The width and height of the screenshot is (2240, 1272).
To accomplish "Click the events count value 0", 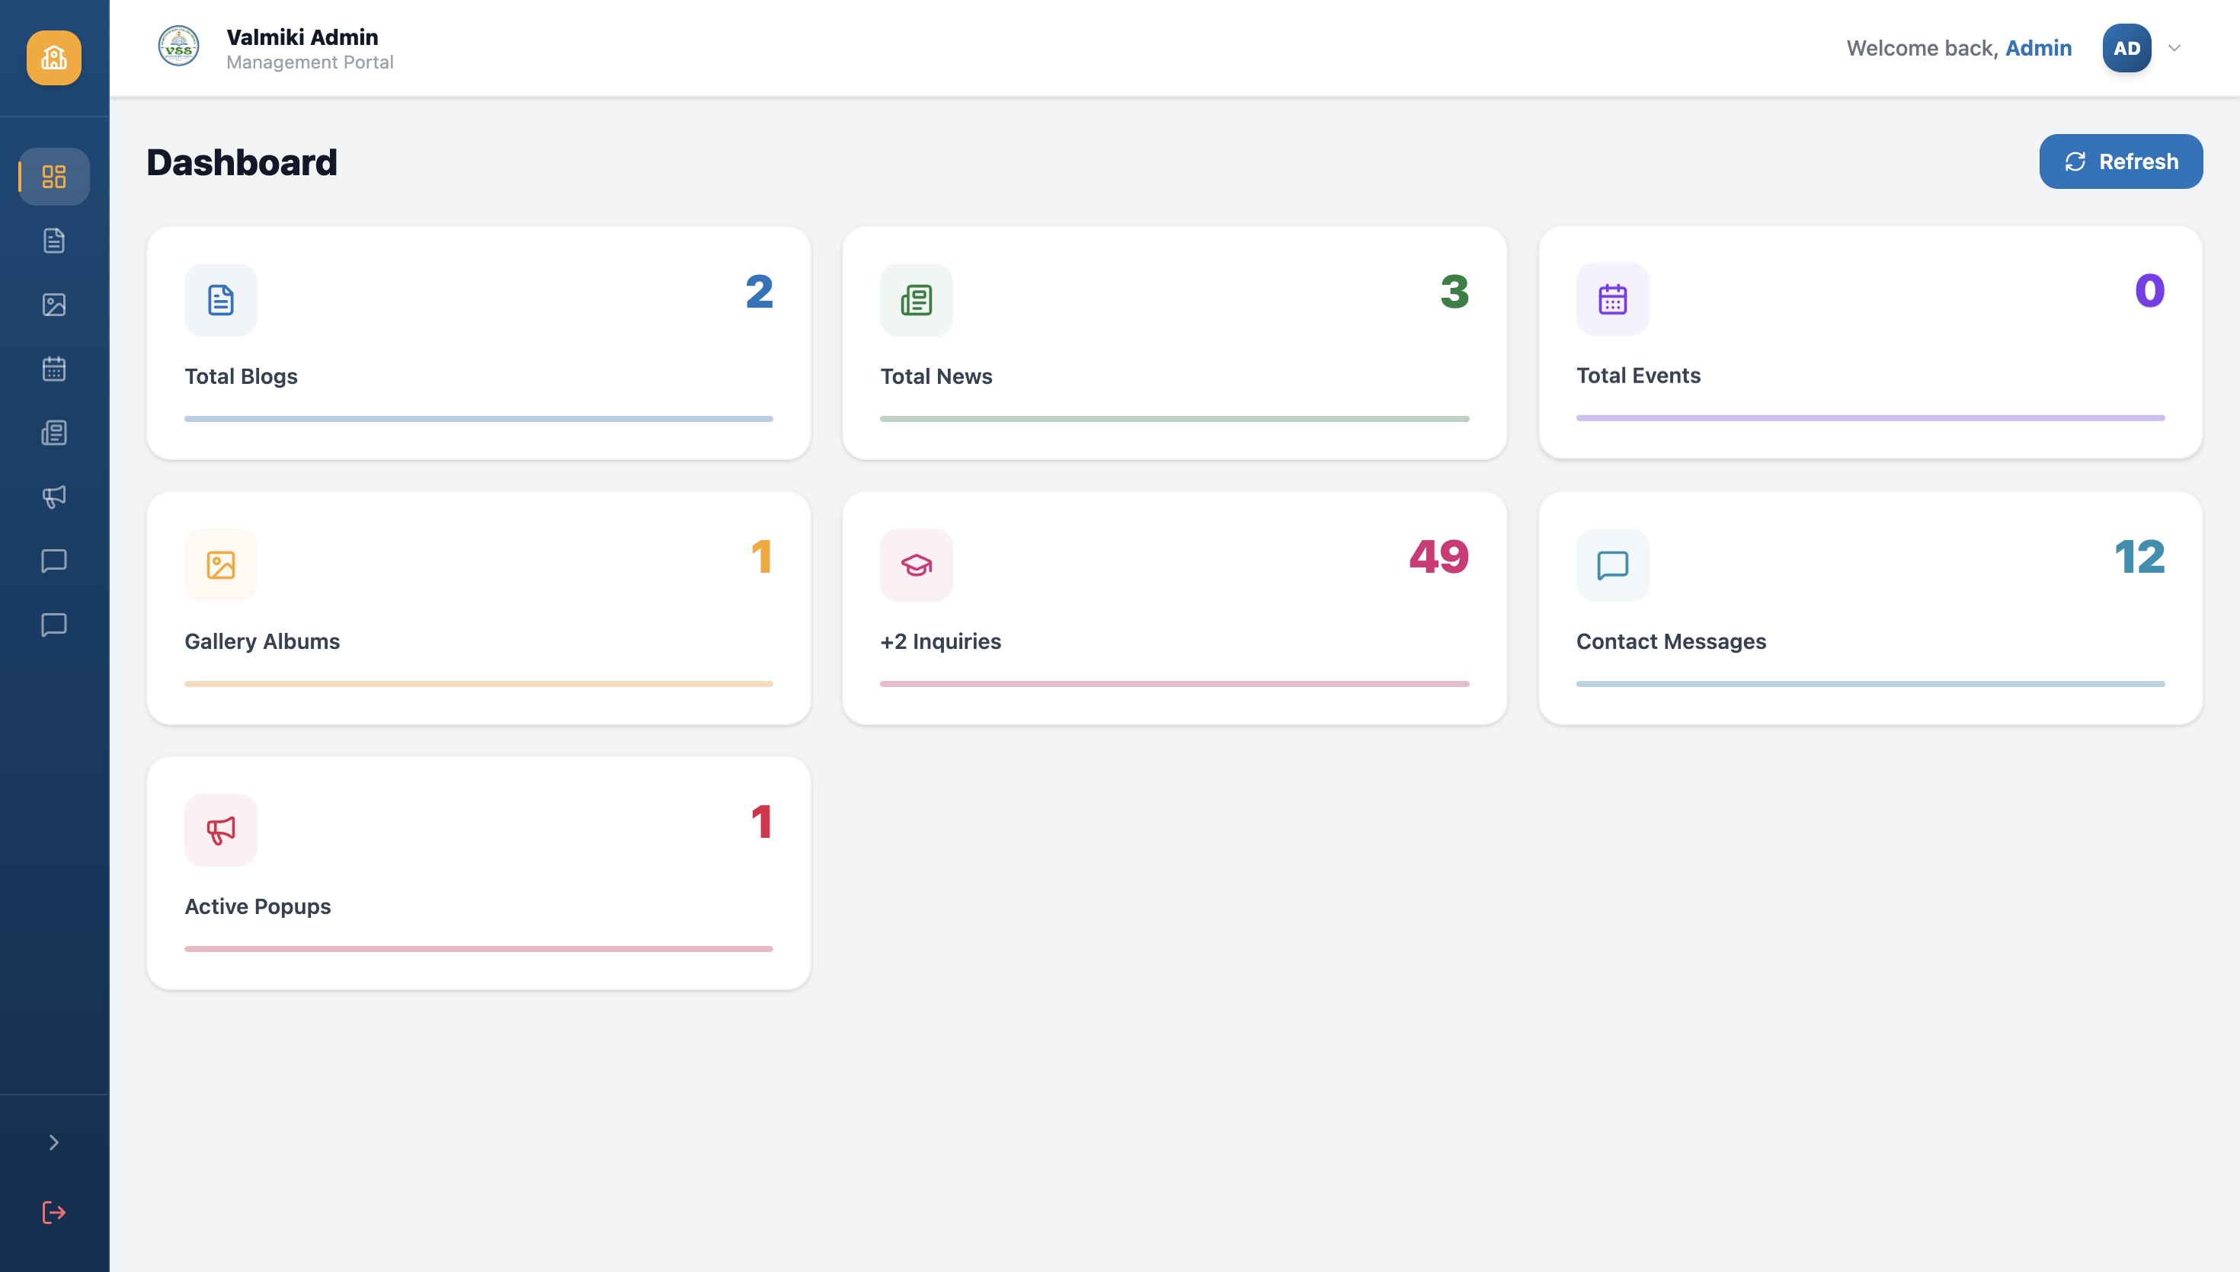I will 2150,291.
